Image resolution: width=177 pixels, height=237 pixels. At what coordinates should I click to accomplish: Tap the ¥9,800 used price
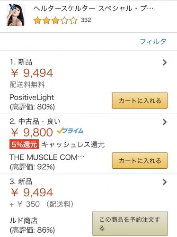click(32, 132)
